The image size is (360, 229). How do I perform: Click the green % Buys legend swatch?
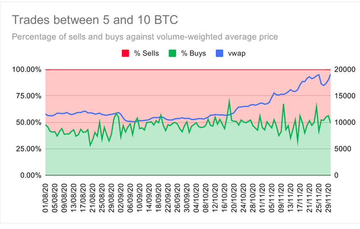click(173, 54)
